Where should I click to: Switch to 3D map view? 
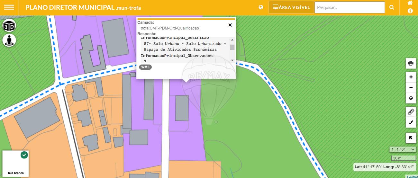click(x=9, y=26)
